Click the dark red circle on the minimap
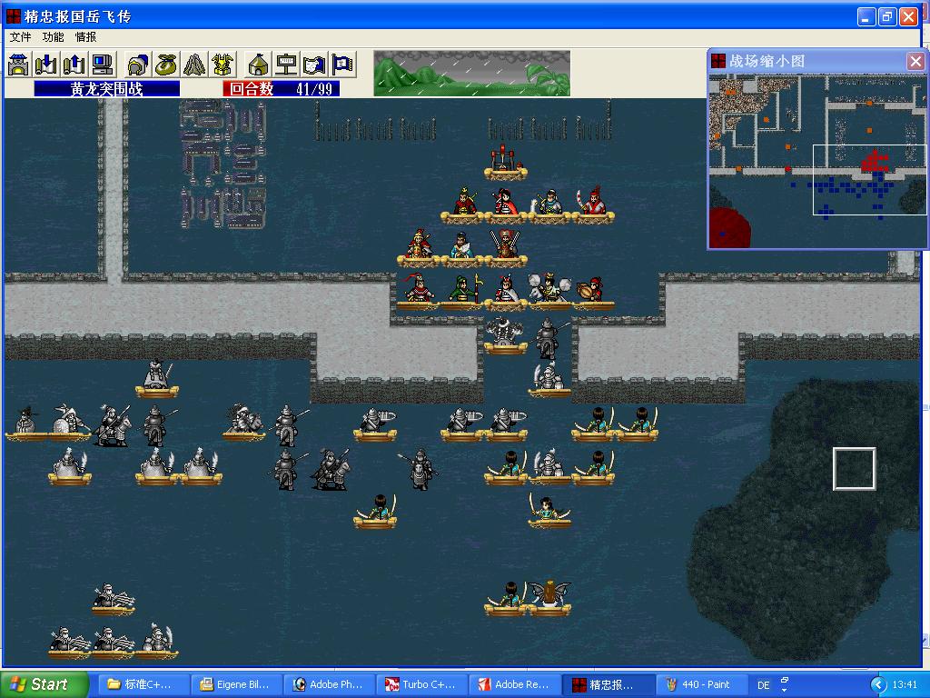The image size is (930, 698). 729,226
